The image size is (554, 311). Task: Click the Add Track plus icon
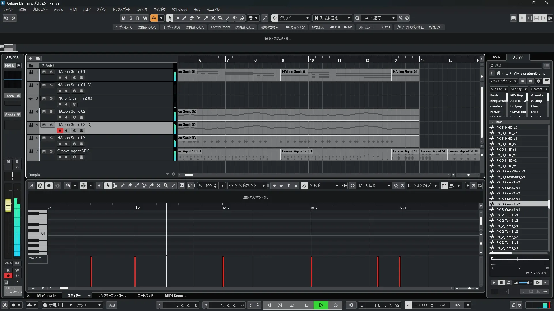pos(31,58)
